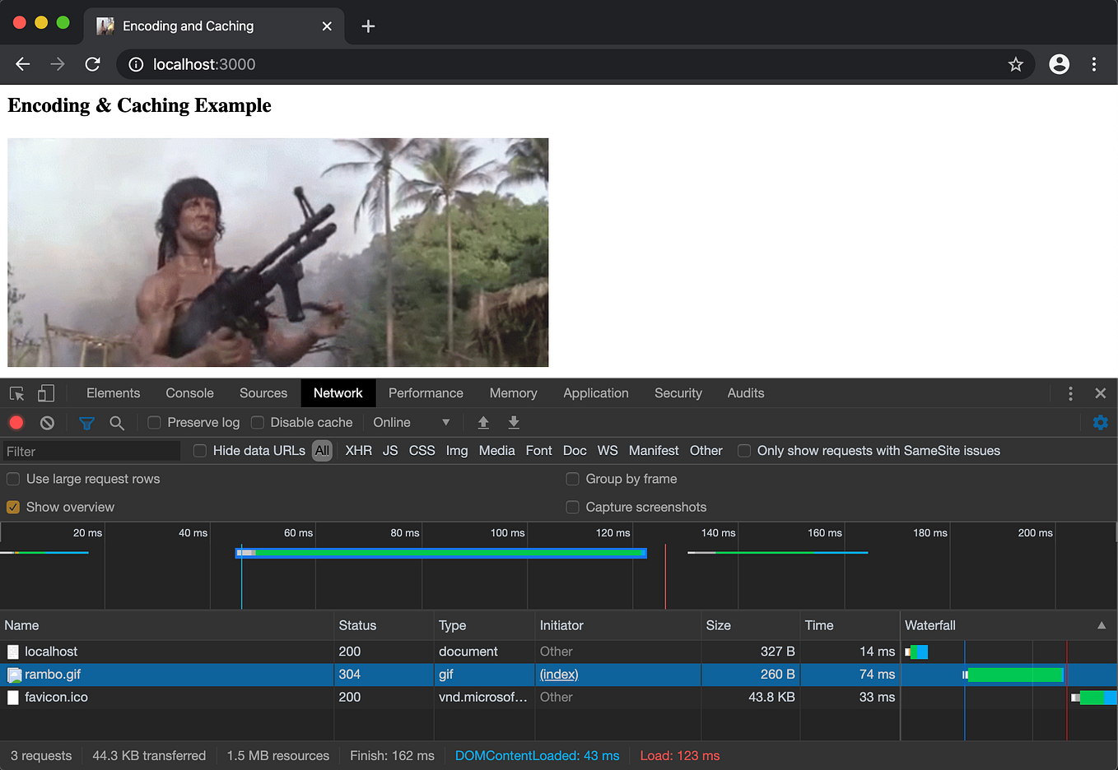Viewport: 1118px width, 770px height.
Task: Activate the inspect element picker
Action: [16, 393]
